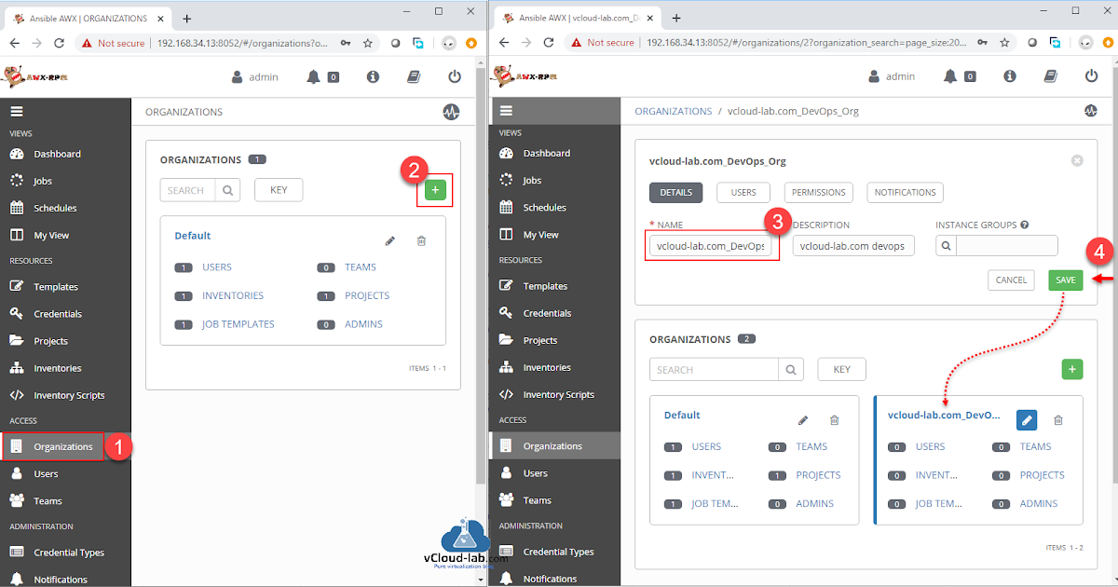Screen dimensions: 1118x587
Task: Open notifications bell in right window header
Action: coord(950,76)
